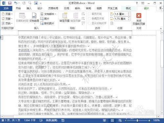Click 第1页，共1页 page count in status bar
Viewport: 164px width, 123px height.
[11, 120]
